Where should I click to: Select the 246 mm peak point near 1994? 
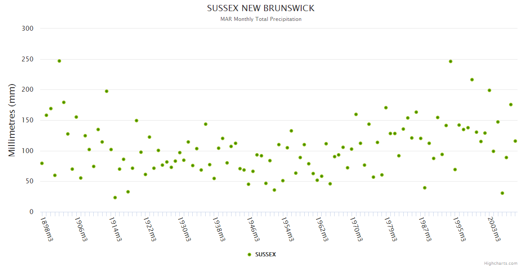(x=451, y=61)
